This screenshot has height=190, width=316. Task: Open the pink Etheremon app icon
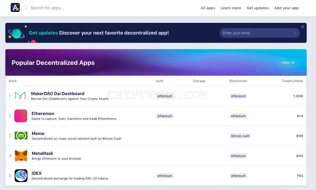tap(21, 116)
